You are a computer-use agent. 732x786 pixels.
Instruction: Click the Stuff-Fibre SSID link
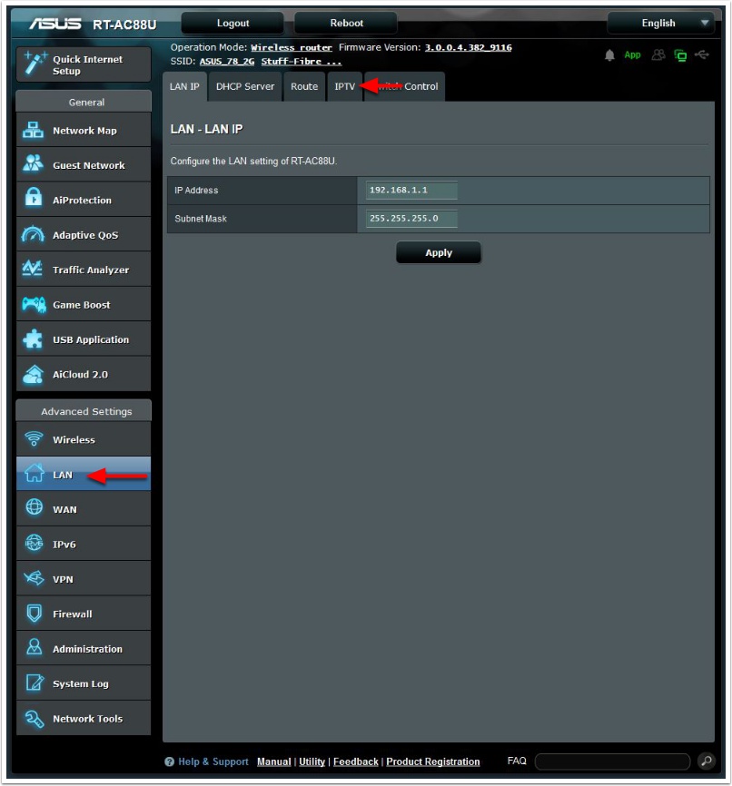point(301,62)
